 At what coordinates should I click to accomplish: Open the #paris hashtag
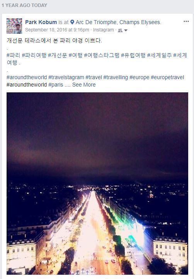click(x=56, y=85)
